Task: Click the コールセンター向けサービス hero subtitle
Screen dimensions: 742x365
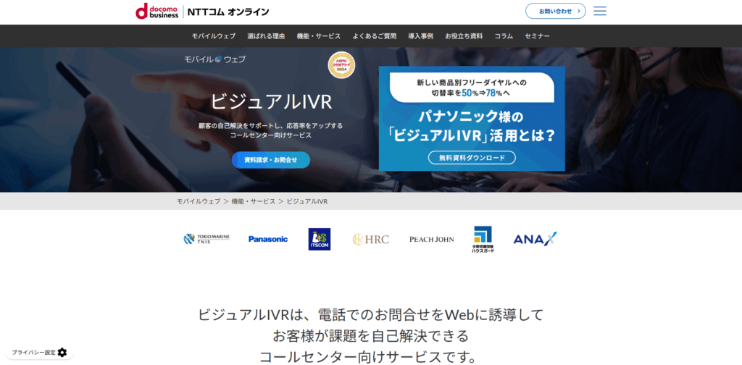Action: 271,135
